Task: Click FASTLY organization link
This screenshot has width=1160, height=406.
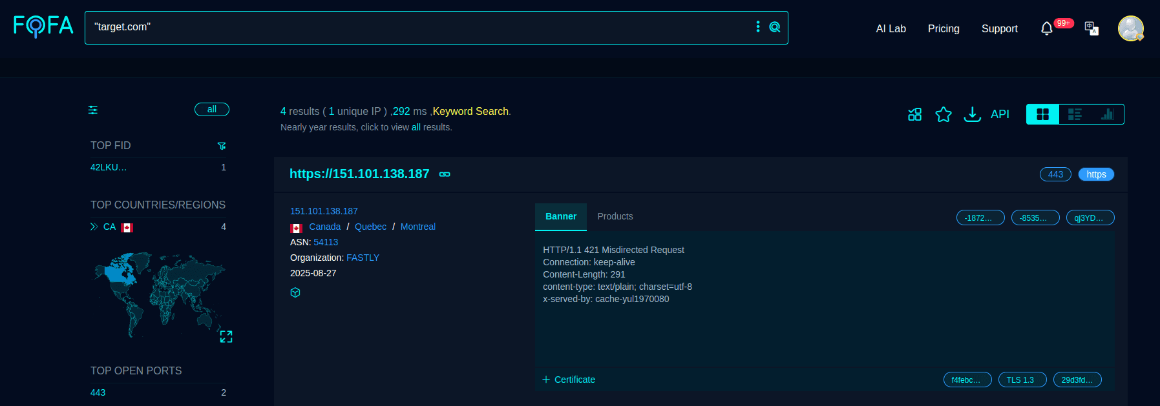Action: (363, 258)
